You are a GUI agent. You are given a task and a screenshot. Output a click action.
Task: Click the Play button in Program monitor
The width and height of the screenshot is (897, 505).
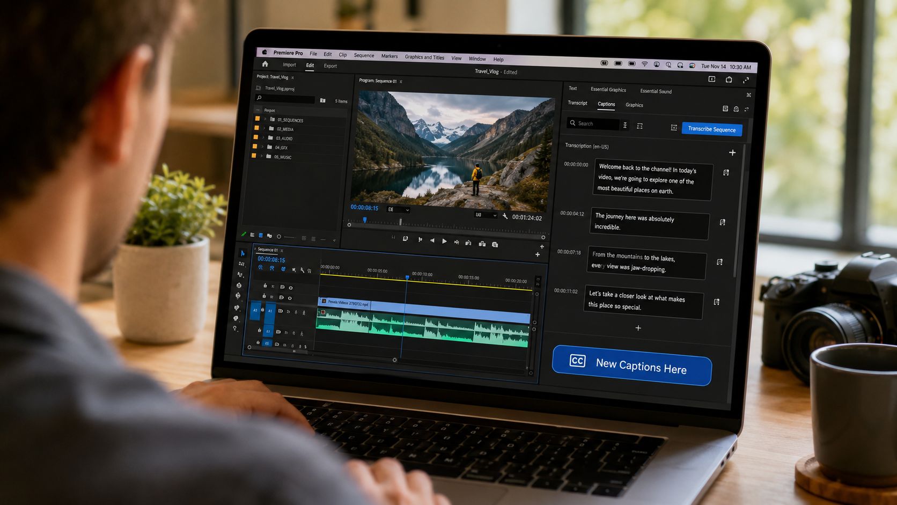coord(444,241)
